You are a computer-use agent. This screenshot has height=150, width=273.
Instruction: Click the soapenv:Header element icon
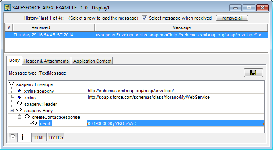pyautogui.click(x=19, y=103)
